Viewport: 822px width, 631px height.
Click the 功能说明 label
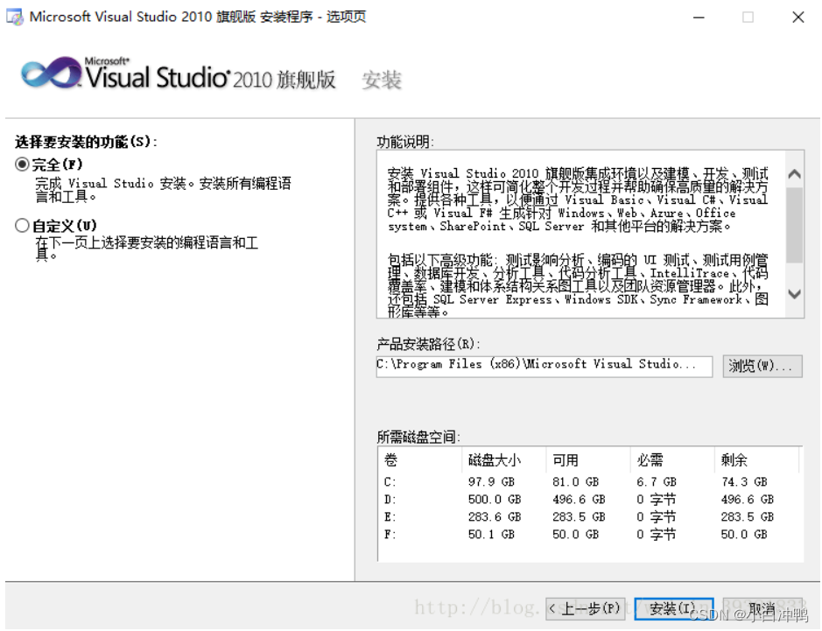click(405, 142)
